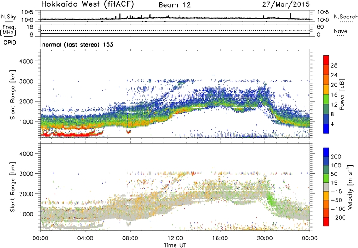Image resolution: width=358 pixels, height=248 pixels.
Task: Click the '20:00' time axis tick label
Action: coord(264,239)
